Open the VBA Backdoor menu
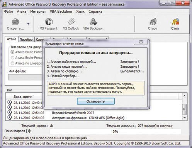 [61, 12]
